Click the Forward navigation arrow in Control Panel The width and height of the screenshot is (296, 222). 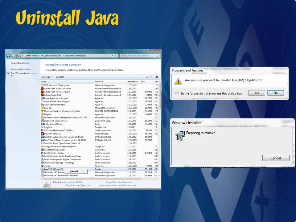coord(13,56)
